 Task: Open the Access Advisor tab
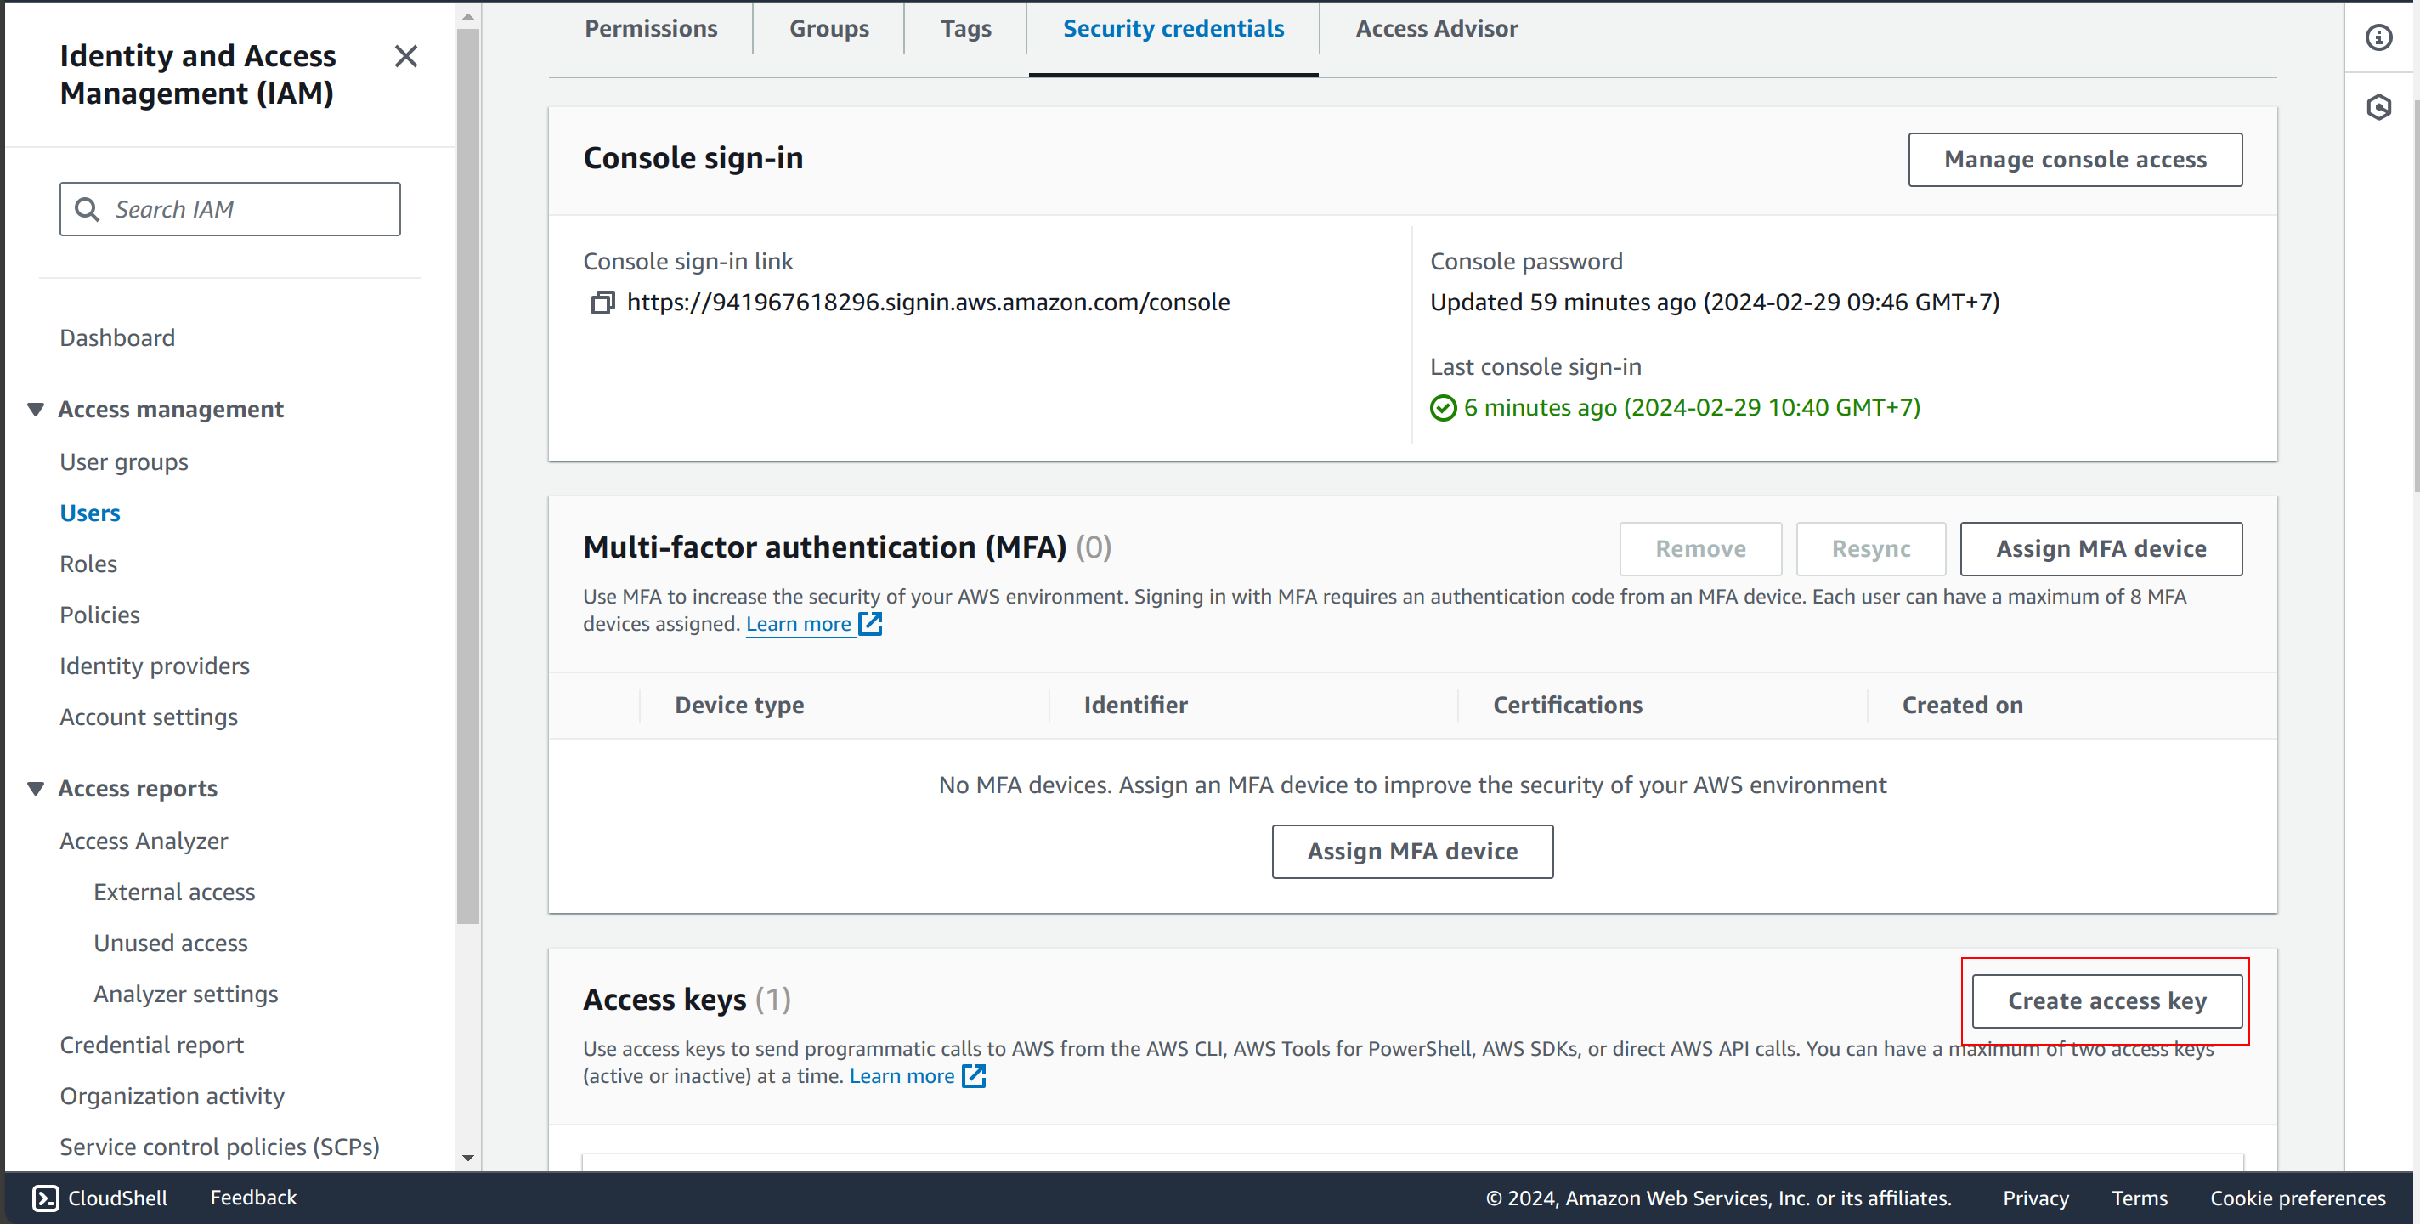[1435, 28]
